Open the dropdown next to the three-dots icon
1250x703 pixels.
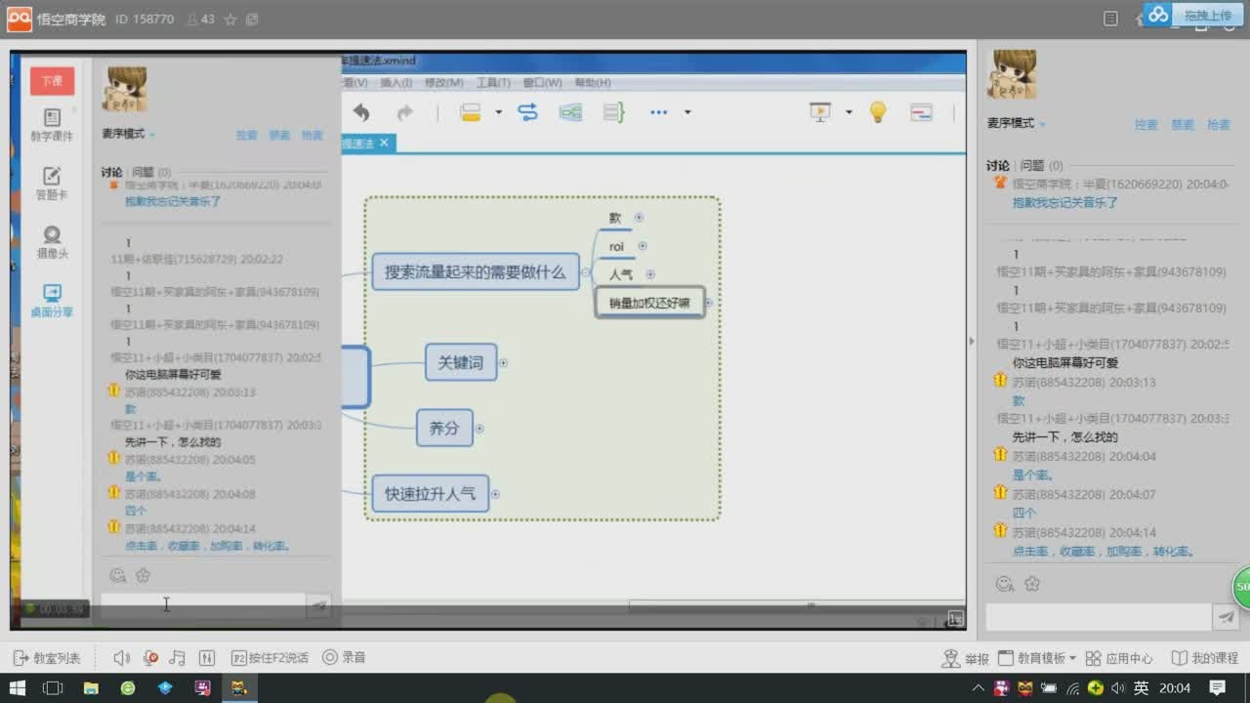687,112
